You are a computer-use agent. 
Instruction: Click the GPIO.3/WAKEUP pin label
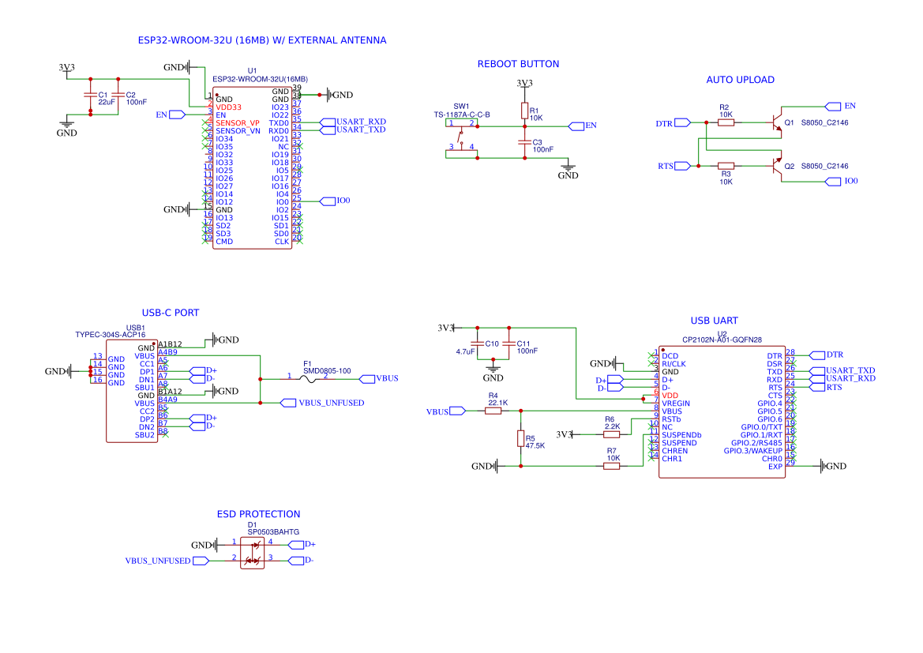753,451
